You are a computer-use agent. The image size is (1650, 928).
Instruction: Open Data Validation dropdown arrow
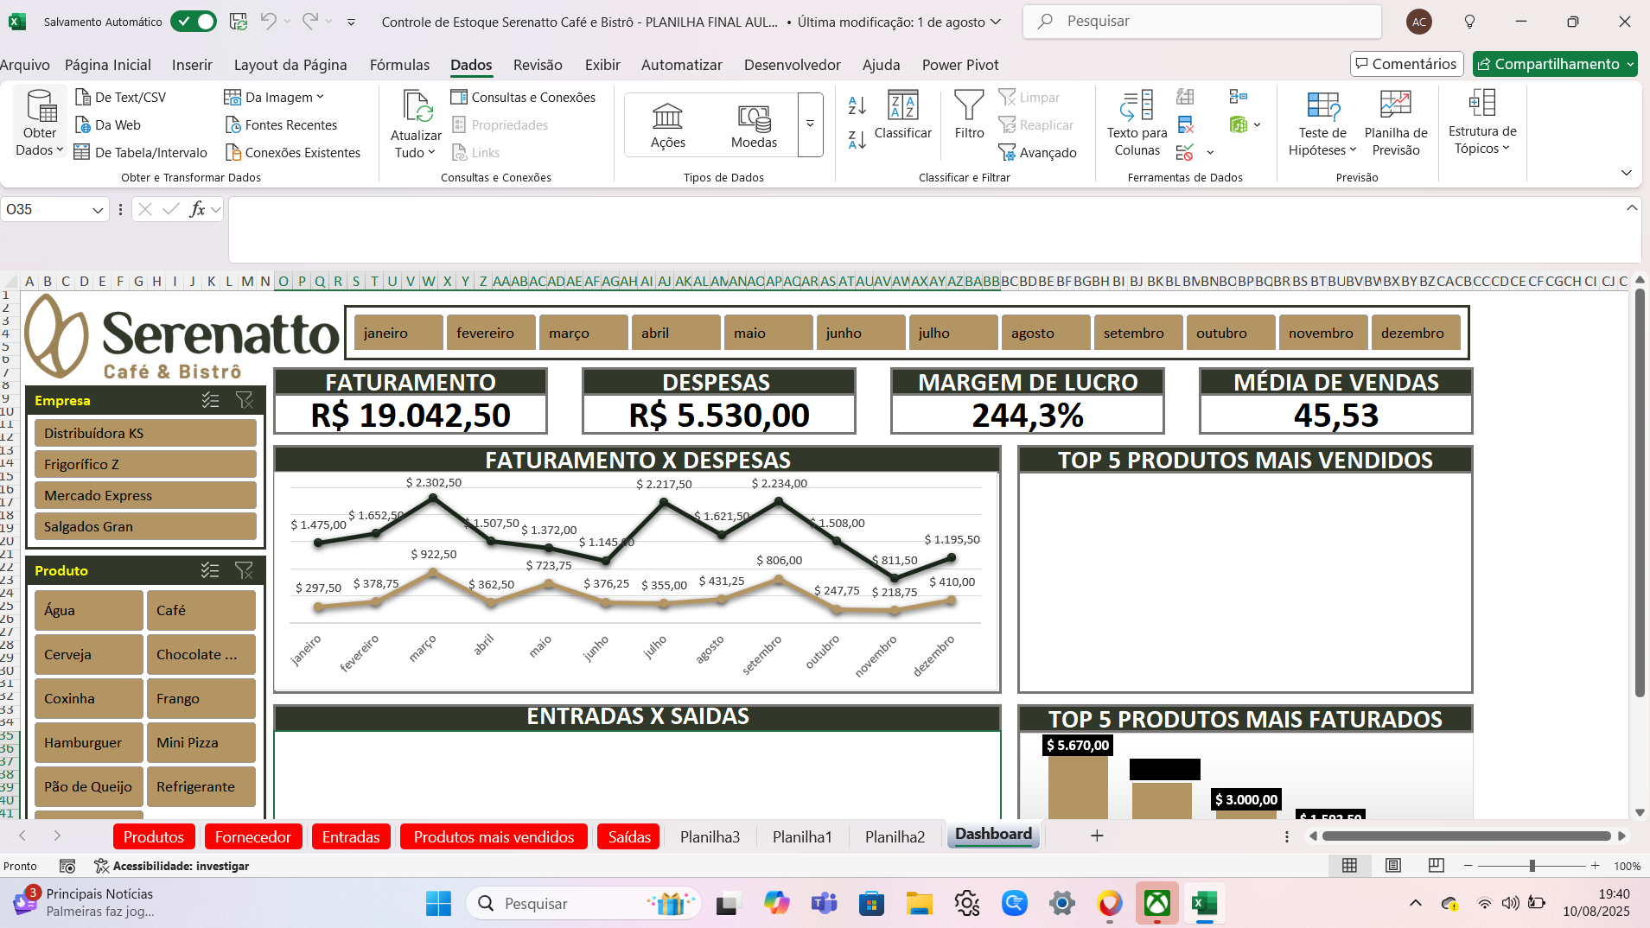pos(1210,152)
